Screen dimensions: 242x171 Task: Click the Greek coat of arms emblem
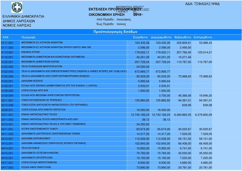(17, 7)
